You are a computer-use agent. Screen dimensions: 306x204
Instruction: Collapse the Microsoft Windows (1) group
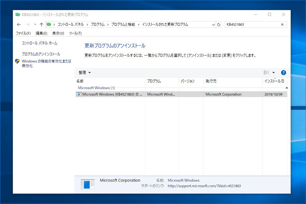[287, 88]
